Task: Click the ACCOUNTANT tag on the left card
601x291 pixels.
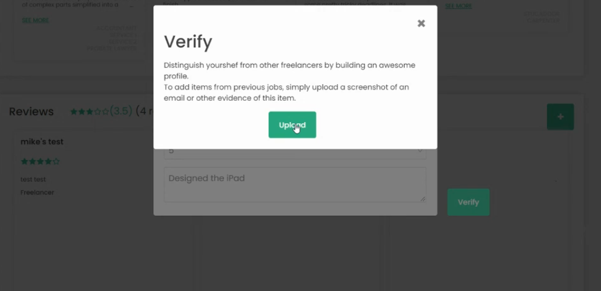Action: tap(116, 28)
